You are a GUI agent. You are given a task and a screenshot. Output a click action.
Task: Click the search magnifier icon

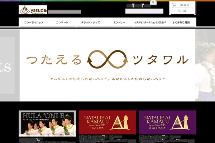pos(153,3)
